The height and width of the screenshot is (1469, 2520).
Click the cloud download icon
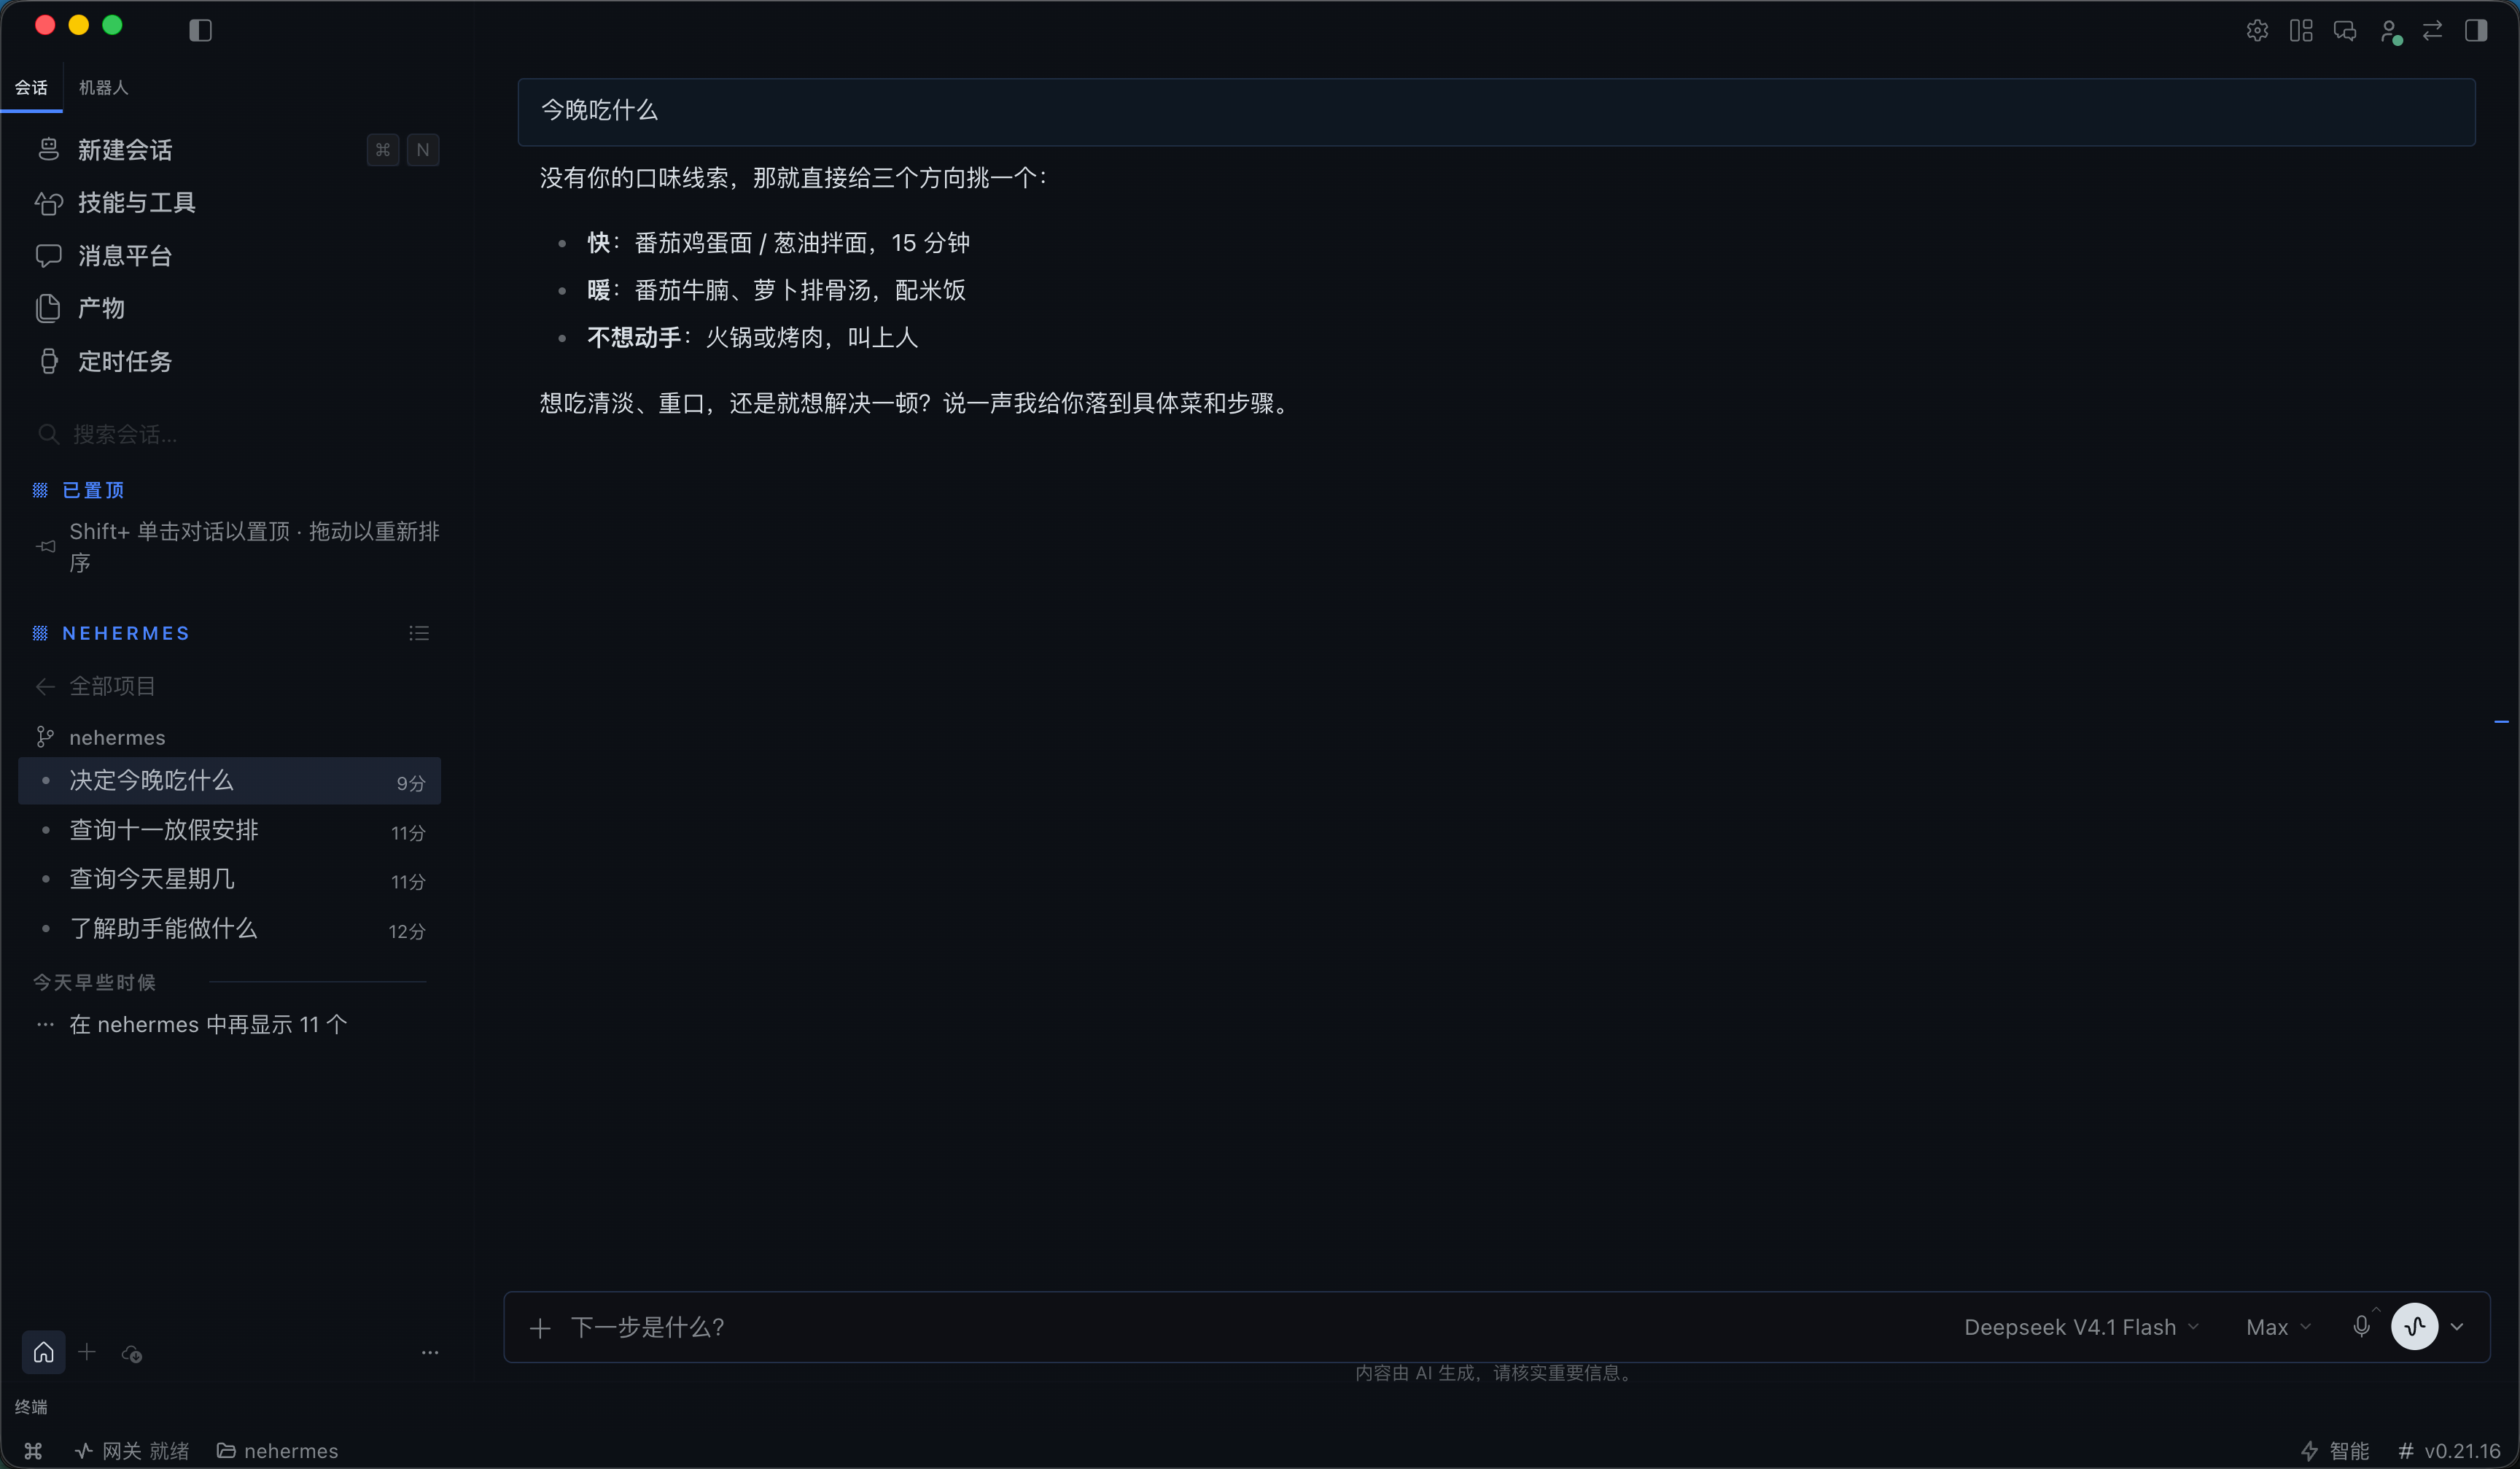click(x=131, y=1354)
